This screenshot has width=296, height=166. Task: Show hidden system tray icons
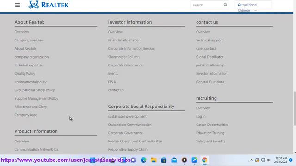[251, 160]
